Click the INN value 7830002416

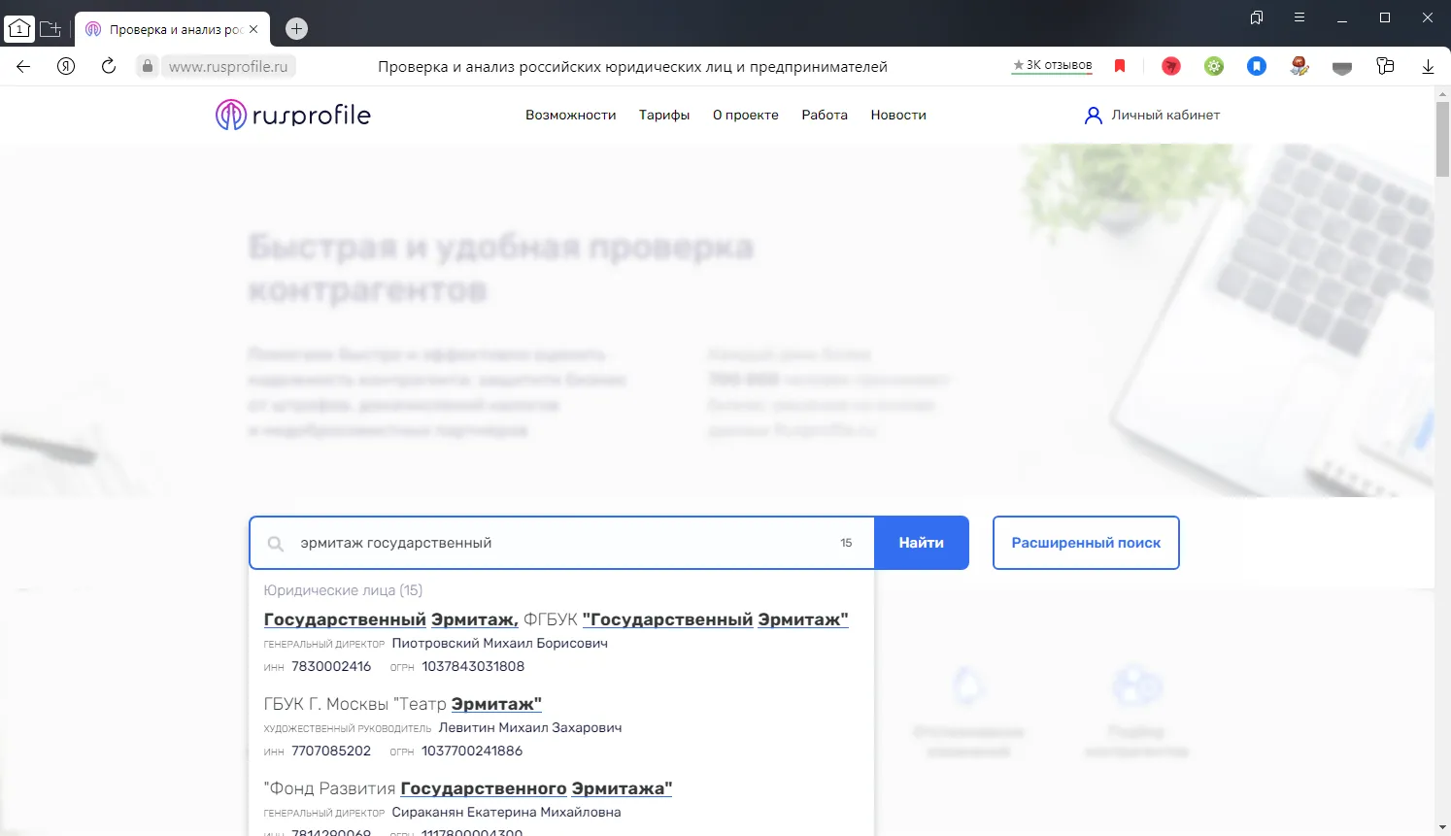331,666
